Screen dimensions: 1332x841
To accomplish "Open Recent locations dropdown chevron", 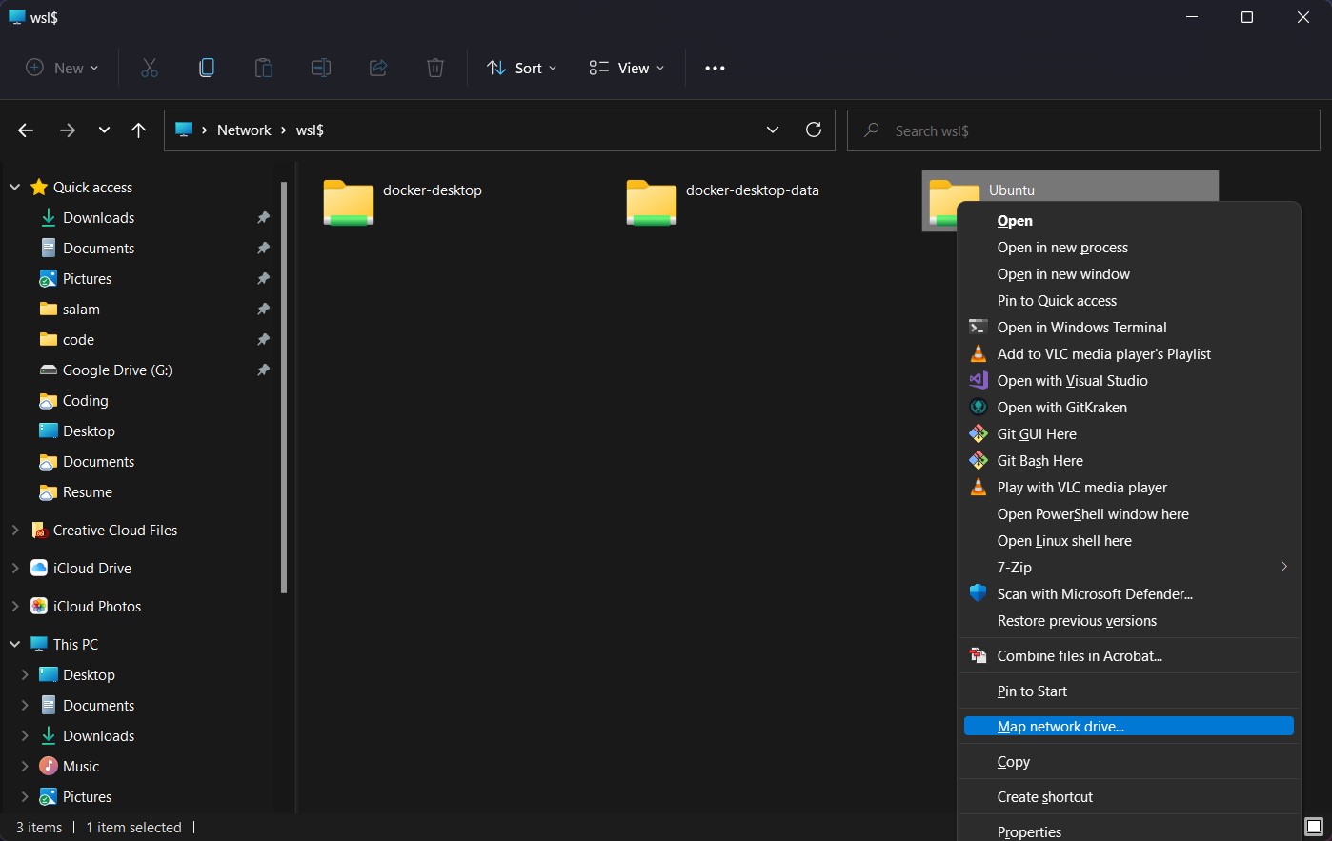I will [x=104, y=130].
